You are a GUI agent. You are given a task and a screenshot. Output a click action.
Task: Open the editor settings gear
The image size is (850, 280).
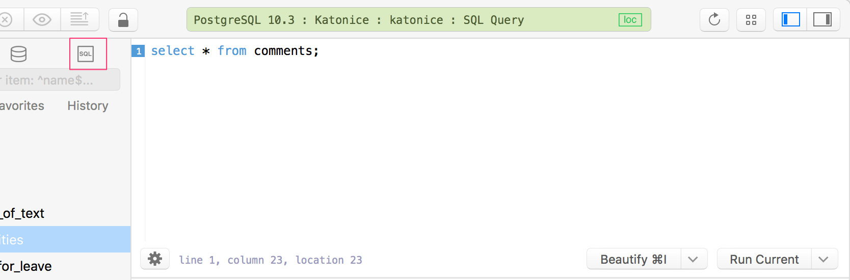pos(155,259)
